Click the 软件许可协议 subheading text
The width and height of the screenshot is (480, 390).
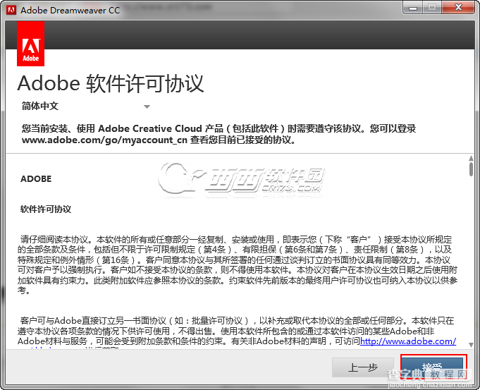click(46, 209)
